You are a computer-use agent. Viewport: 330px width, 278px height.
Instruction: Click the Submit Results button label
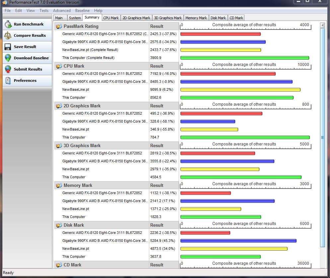[x=28, y=69]
